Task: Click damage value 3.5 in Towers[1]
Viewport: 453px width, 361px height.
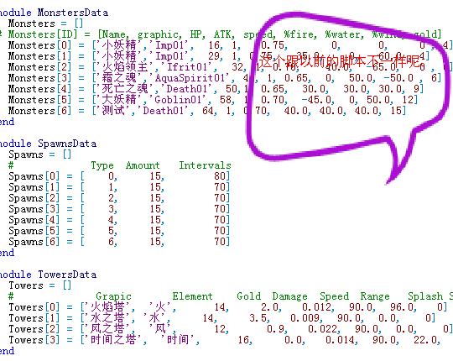Action: click(258, 318)
